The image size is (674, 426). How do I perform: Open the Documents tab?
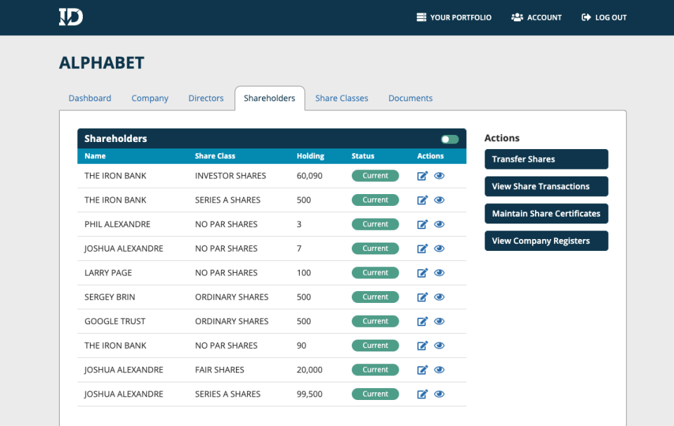click(x=410, y=98)
